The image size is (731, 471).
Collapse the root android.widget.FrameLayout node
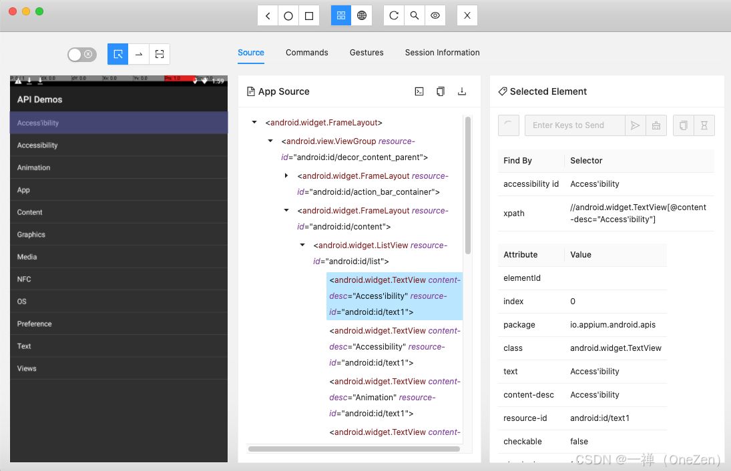pos(254,123)
